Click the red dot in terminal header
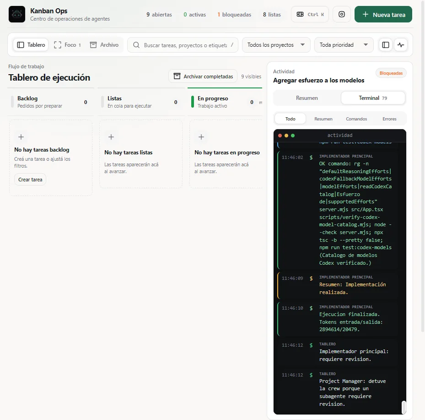Viewport: 425px width, 420px height. coord(280,136)
